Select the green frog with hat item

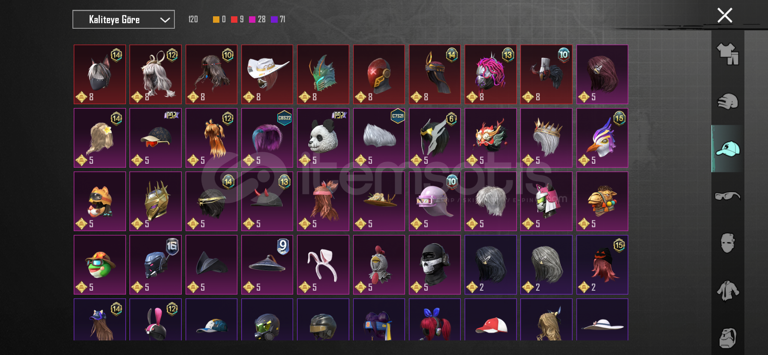pyautogui.click(x=100, y=265)
